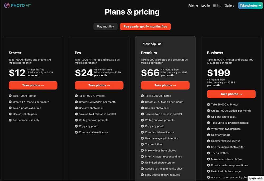Choose Take photos under Premium plan
This screenshot has height=181, width=264.
(165, 85)
